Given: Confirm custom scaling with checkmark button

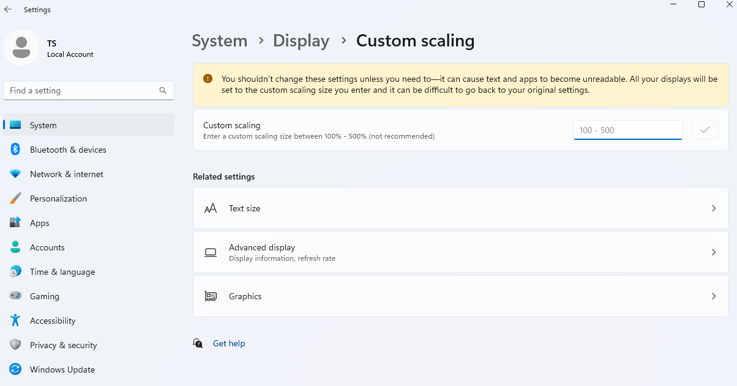Looking at the screenshot, I should 705,130.
